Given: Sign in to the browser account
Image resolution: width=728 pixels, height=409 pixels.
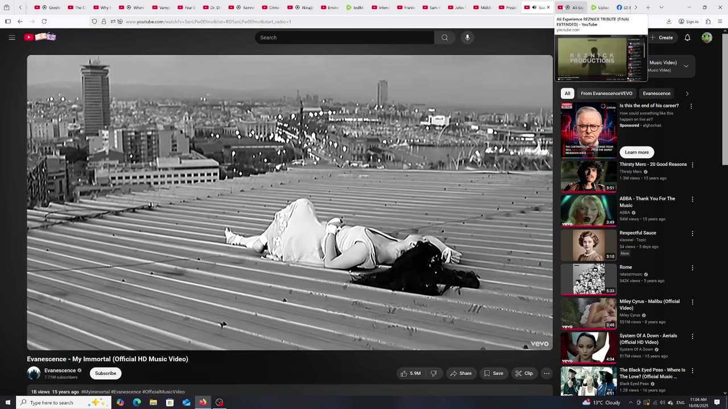Looking at the screenshot, I should [688, 22].
